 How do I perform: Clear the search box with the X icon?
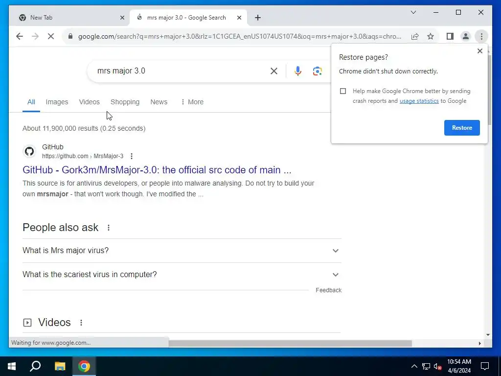pos(274,71)
